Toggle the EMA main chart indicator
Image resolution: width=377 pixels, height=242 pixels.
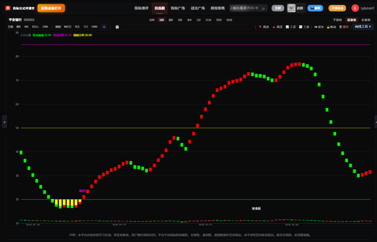[45, 27]
